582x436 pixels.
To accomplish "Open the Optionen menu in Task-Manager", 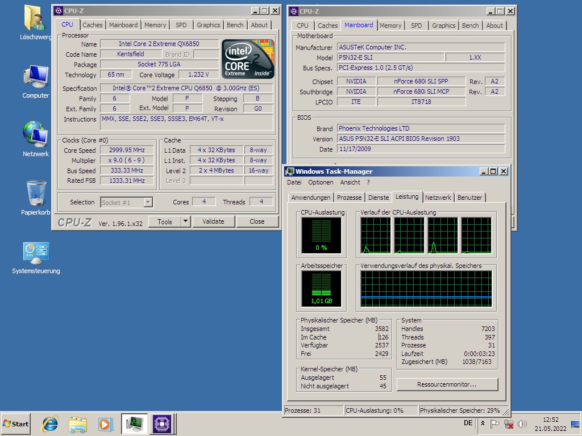I will click(321, 182).
